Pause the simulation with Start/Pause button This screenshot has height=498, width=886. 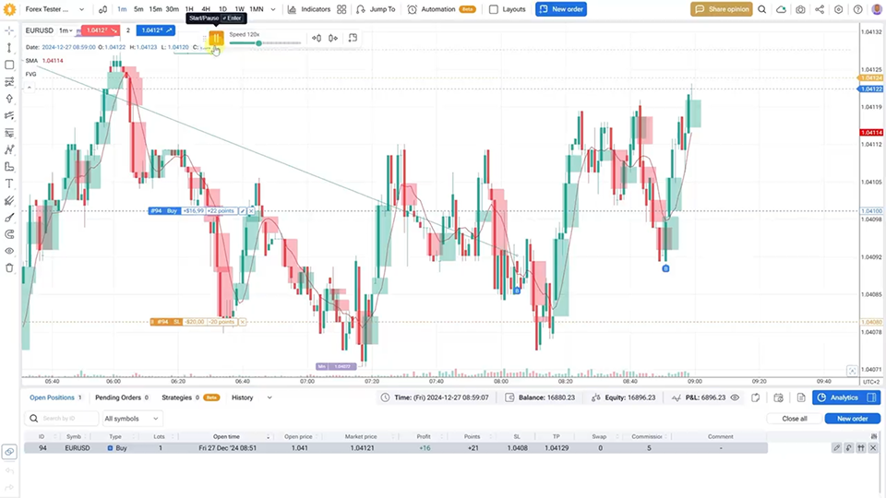click(216, 38)
